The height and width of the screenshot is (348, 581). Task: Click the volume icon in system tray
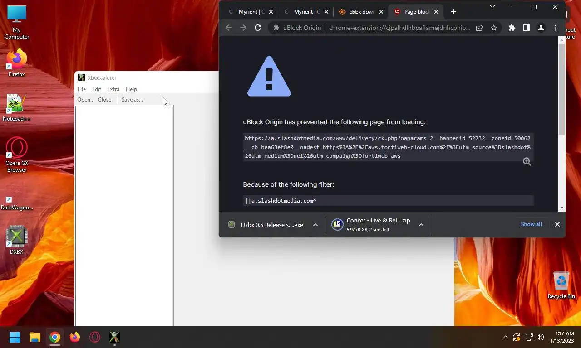540,337
